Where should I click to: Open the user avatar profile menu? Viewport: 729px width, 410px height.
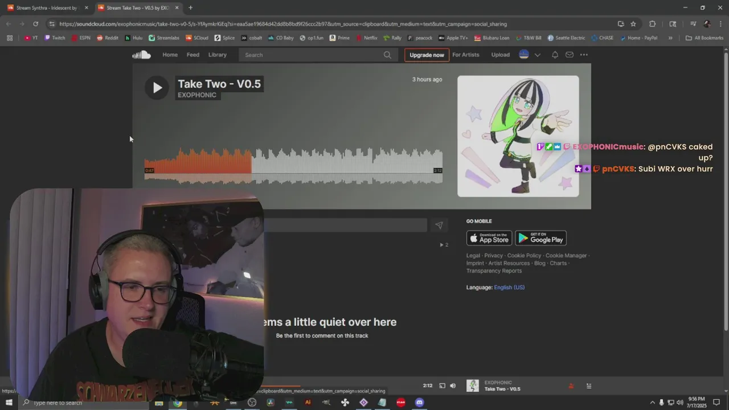[523, 55]
